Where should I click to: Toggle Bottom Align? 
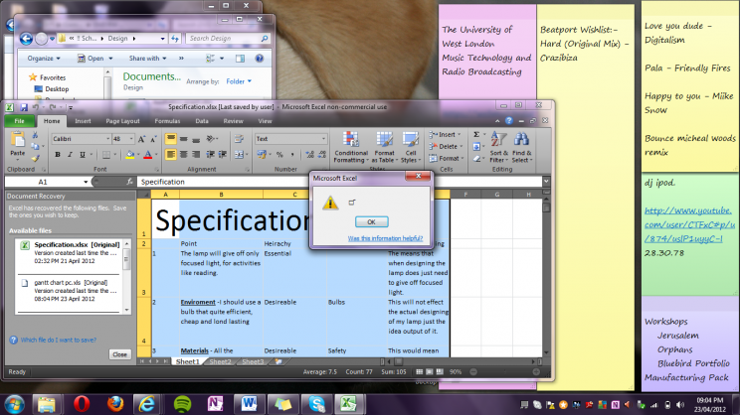(196, 139)
